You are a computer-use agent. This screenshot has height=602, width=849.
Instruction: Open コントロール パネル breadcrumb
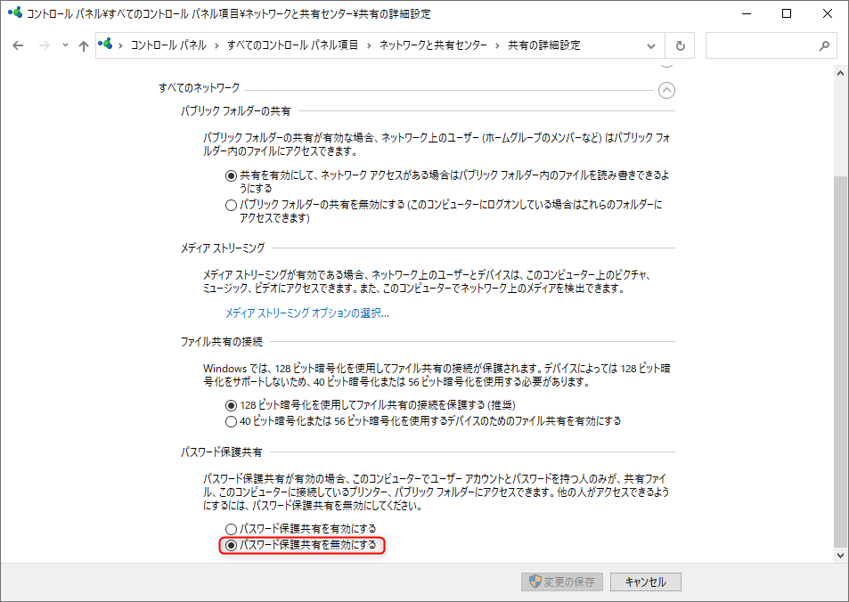click(168, 45)
